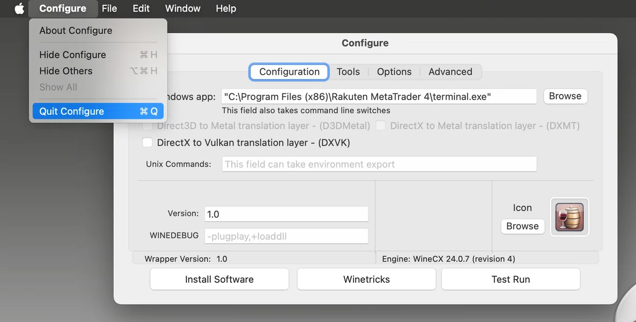Switch to the Options tab
Viewport: 636px width, 322px height.
394,72
